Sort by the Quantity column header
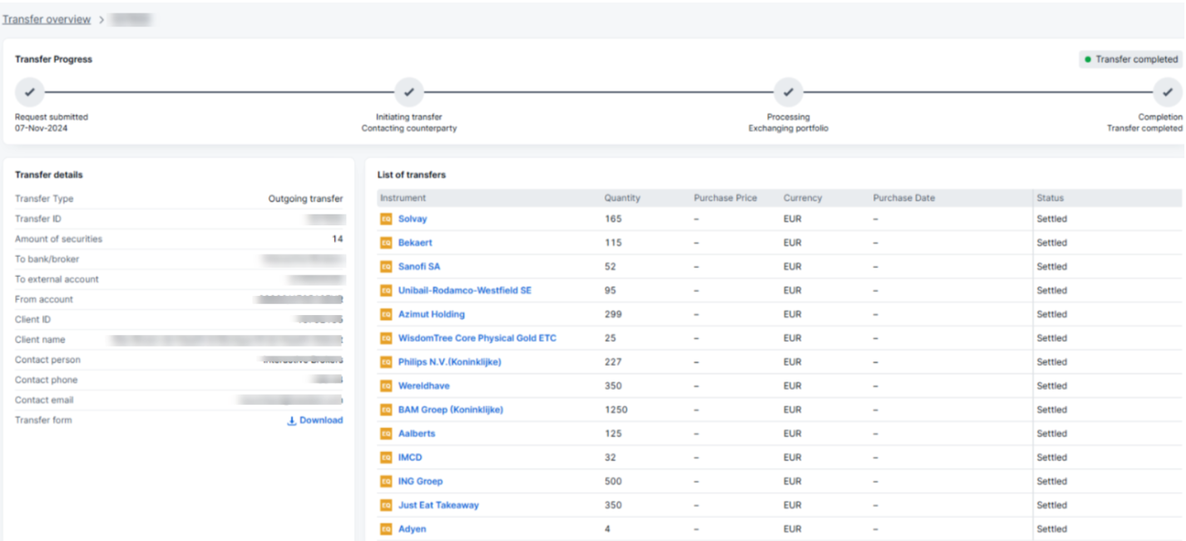 pos(622,198)
